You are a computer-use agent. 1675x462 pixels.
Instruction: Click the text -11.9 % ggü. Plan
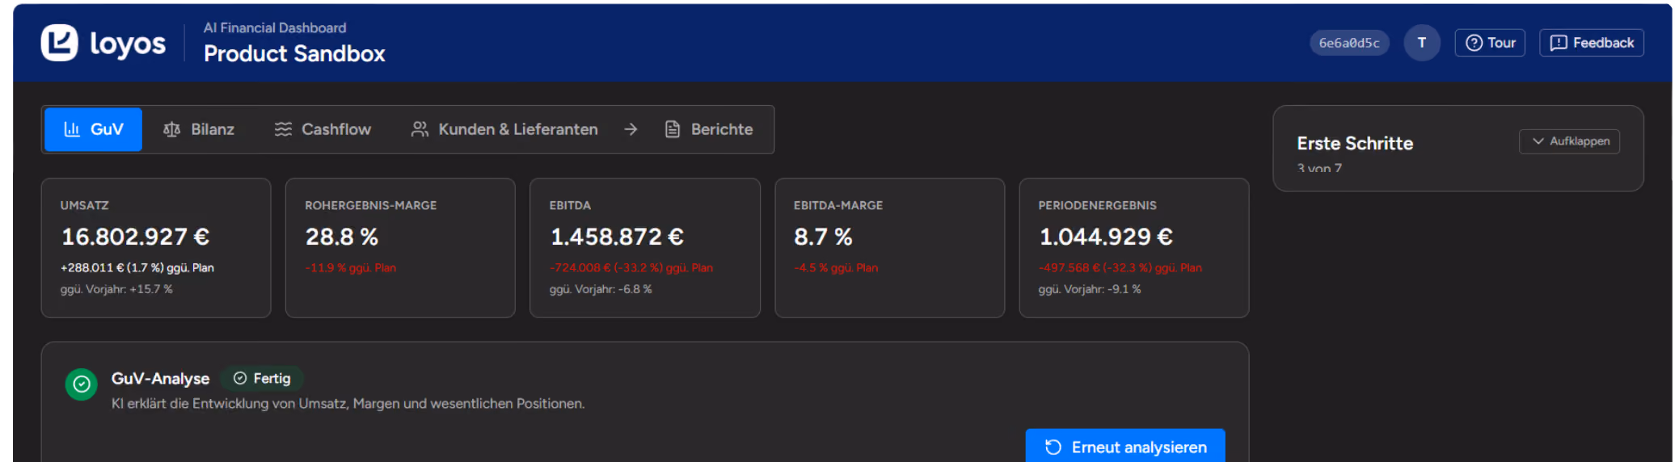(351, 267)
